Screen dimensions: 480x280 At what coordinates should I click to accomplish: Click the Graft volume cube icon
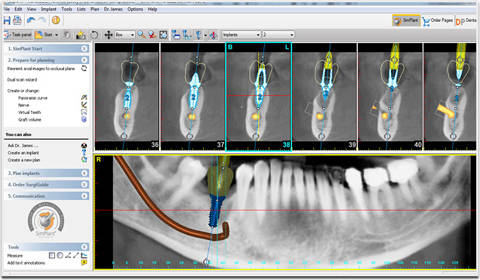[x=84, y=119]
